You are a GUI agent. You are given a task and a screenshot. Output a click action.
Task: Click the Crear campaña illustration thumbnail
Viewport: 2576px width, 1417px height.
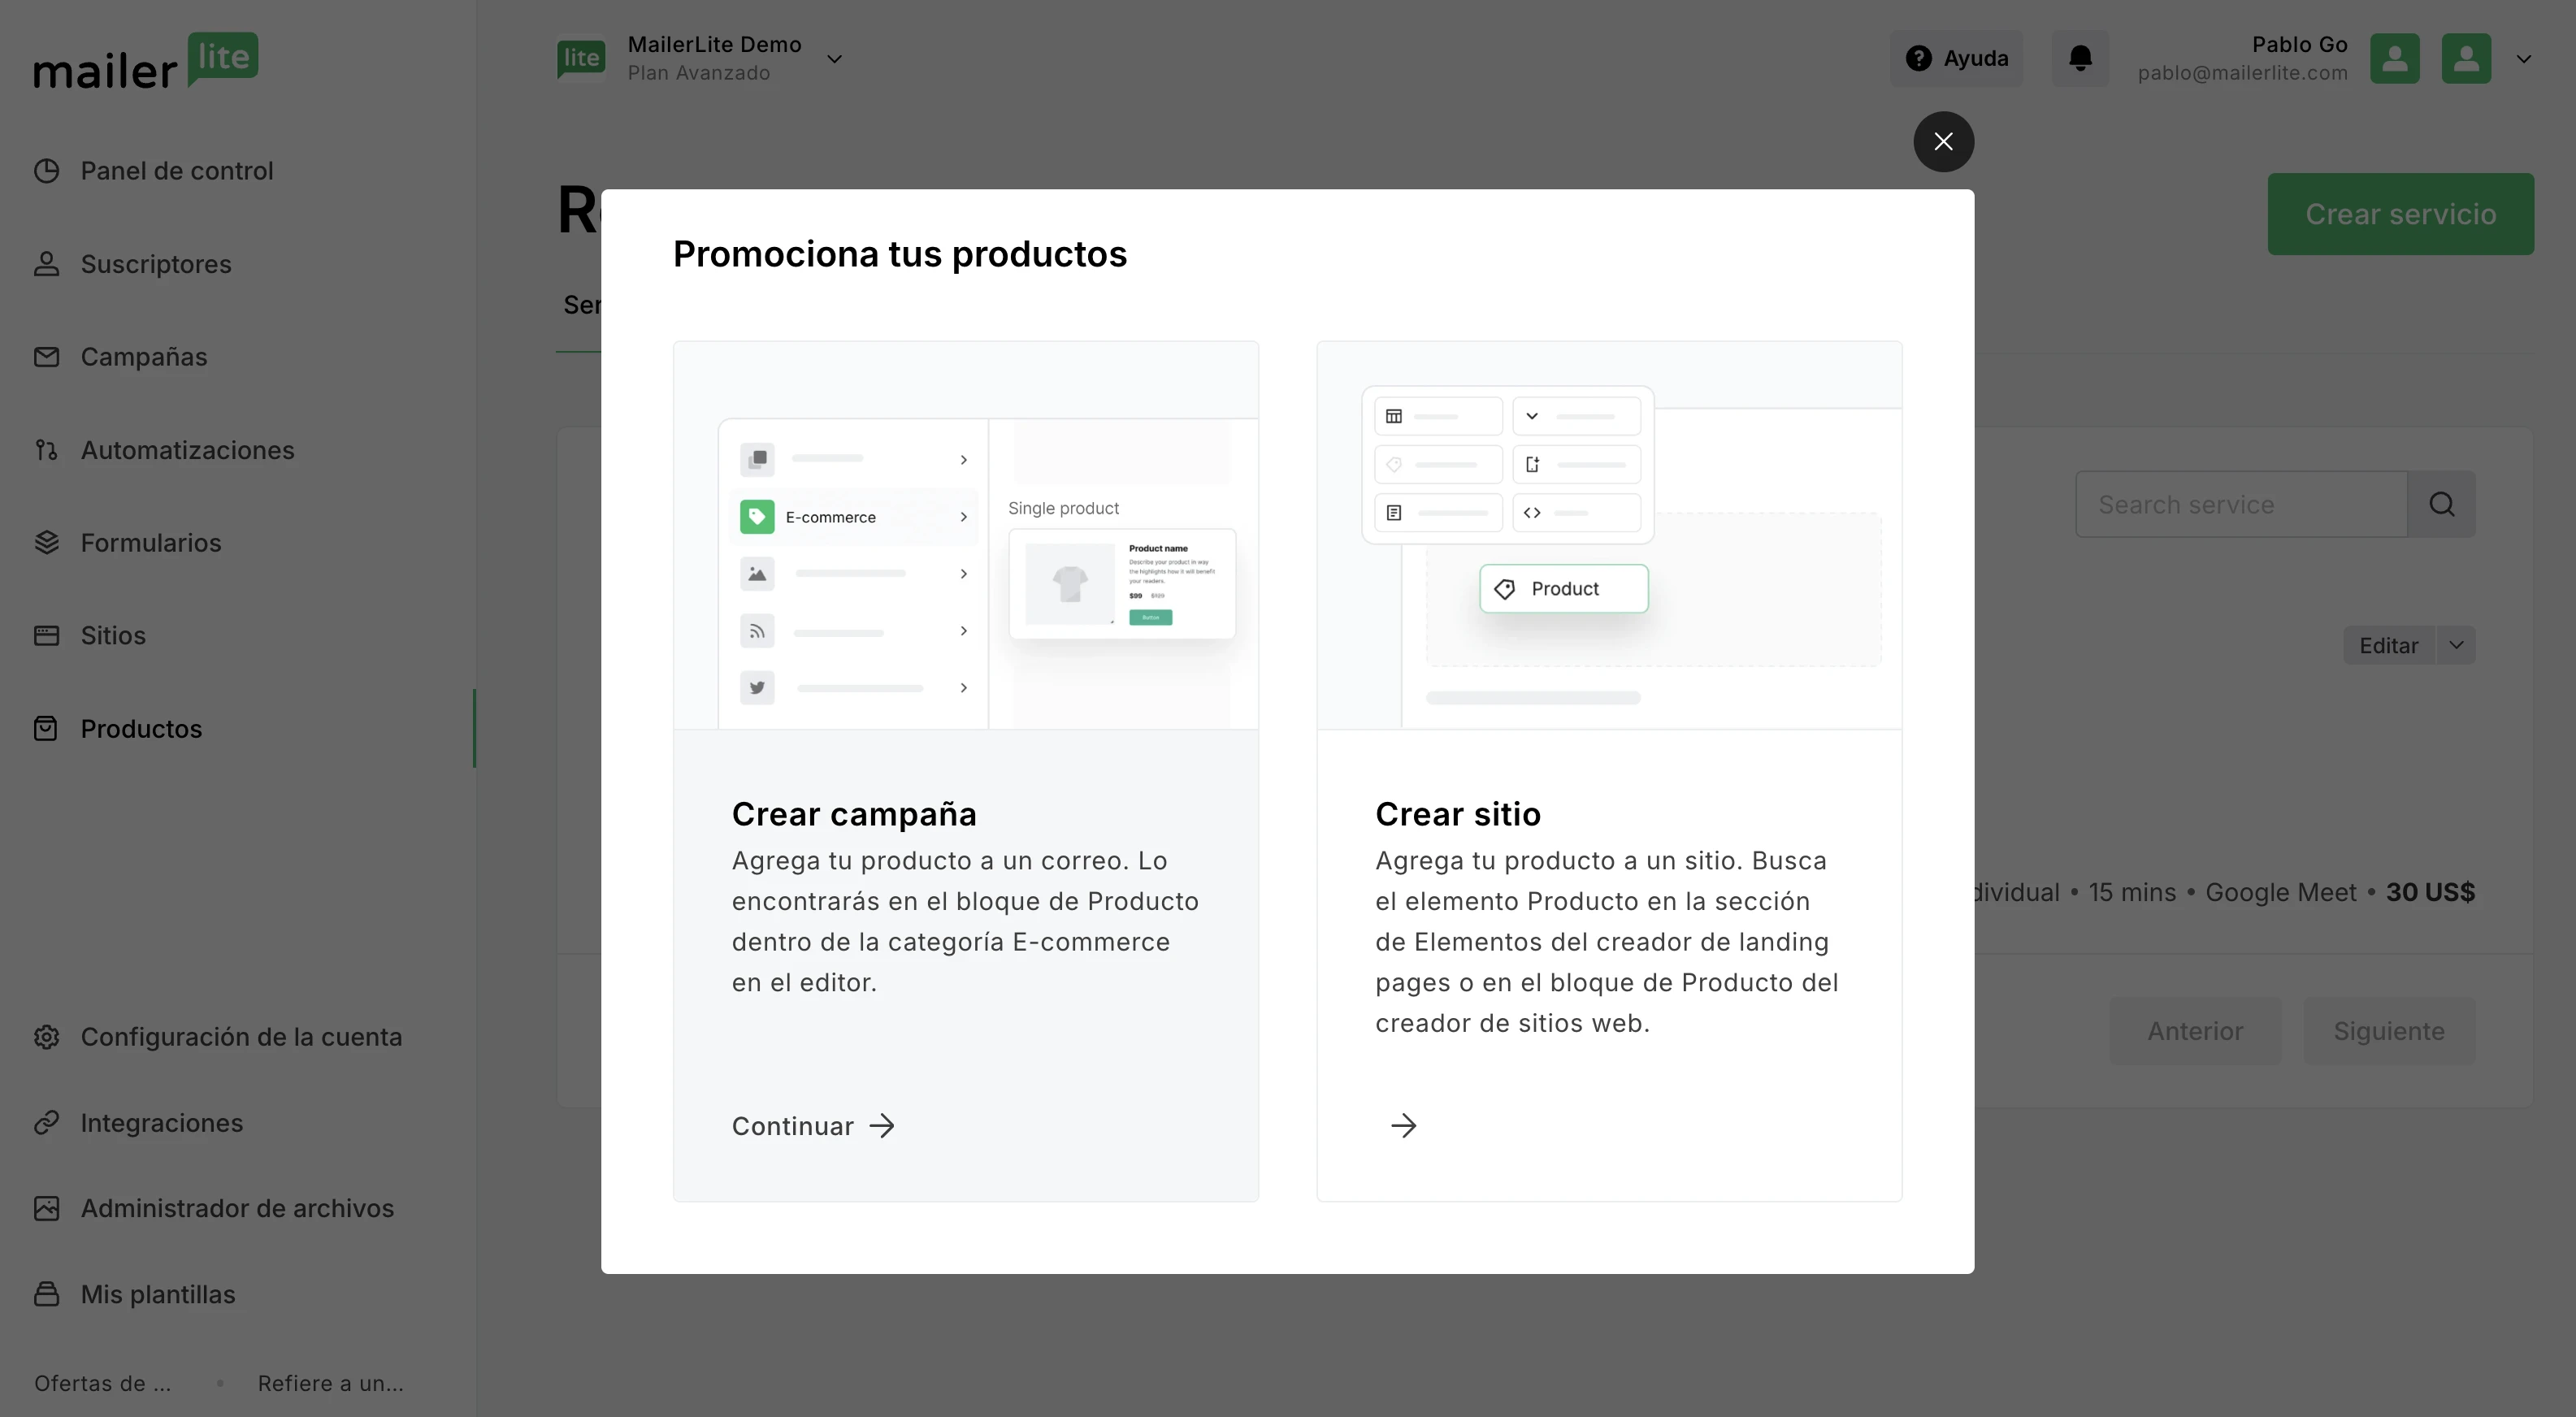pyautogui.click(x=965, y=536)
